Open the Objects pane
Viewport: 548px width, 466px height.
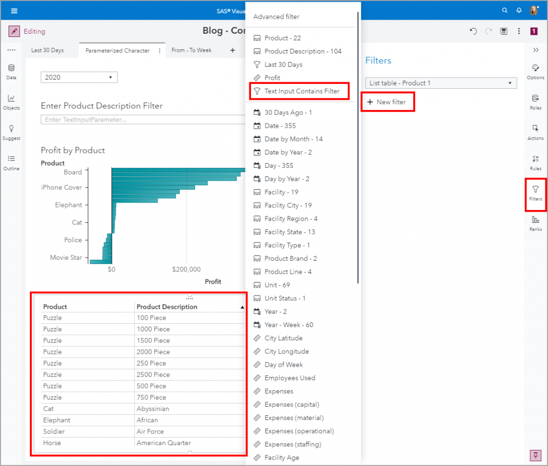point(11,100)
